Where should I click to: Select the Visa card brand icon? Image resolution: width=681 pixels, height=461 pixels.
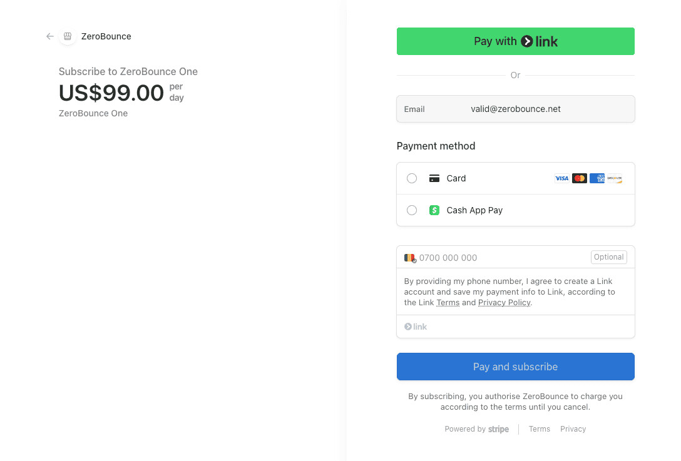[x=561, y=178]
